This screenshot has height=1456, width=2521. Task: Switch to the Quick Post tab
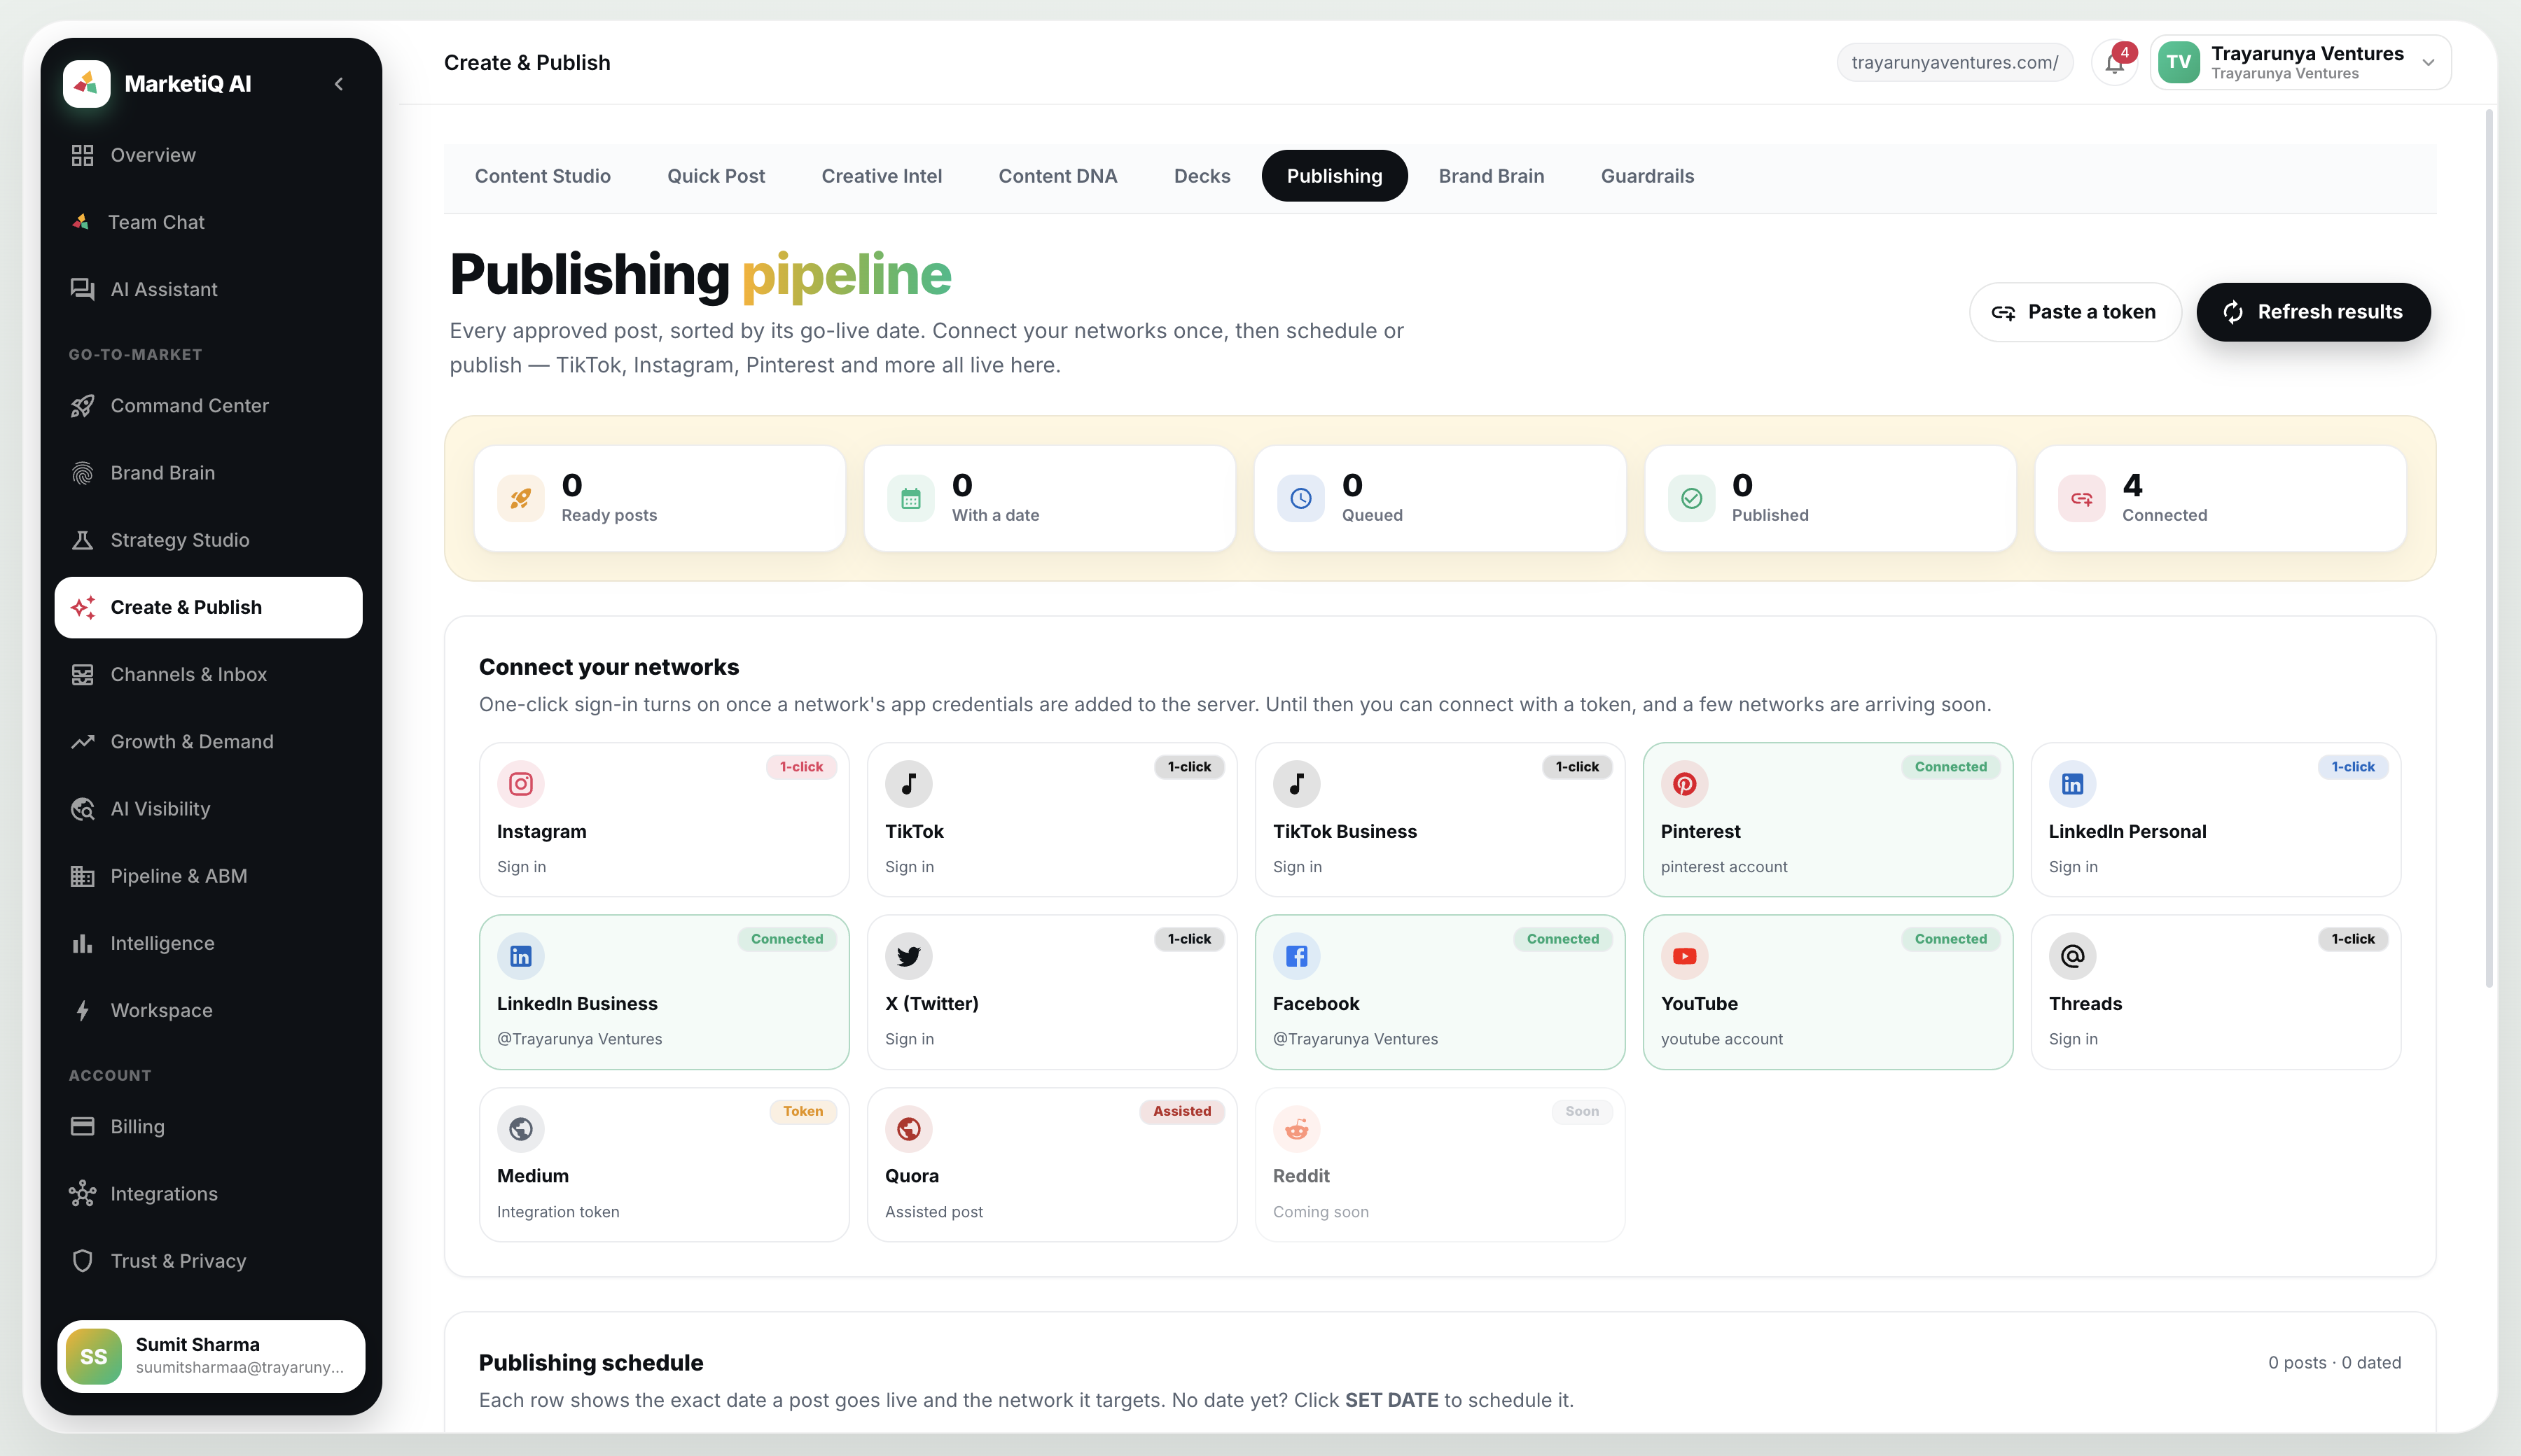point(716,176)
